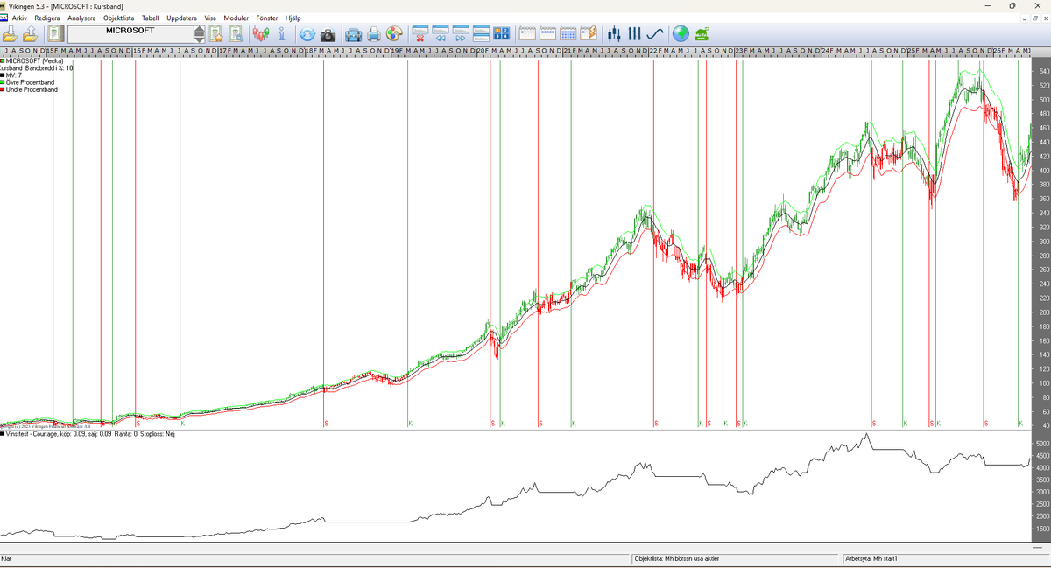Click the camera snapshot icon

(x=328, y=34)
